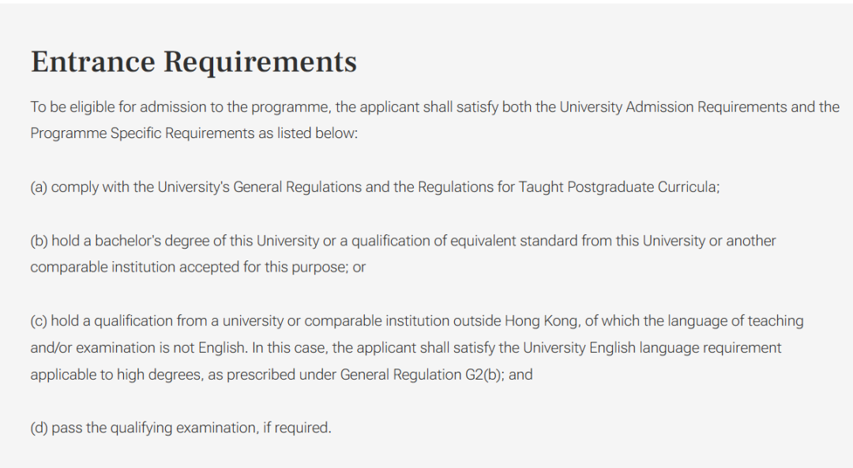Click the intro sentence starting "To be eligible"
853x468 pixels.
pos(237,107)
